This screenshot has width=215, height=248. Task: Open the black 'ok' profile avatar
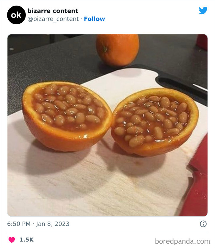(x=16, y=15)
